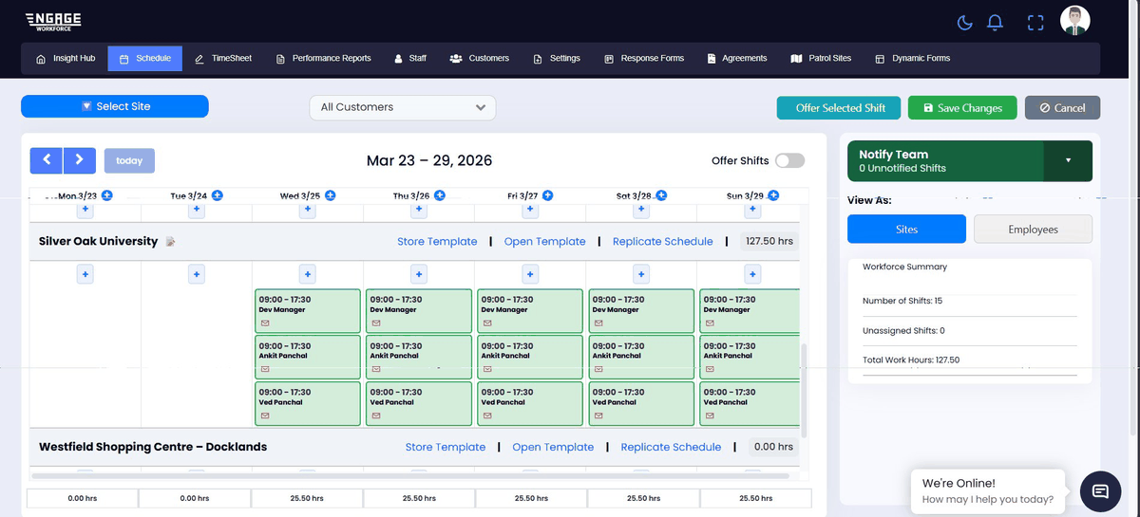Open notifications bell
1140x517 pixels.
[x=996, y=22]
